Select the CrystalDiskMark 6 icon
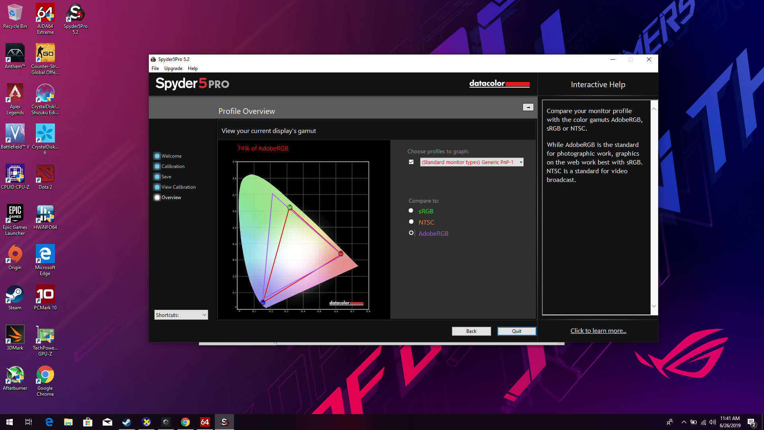This screenshot has width=764, height=430. (x=45, y=139)
